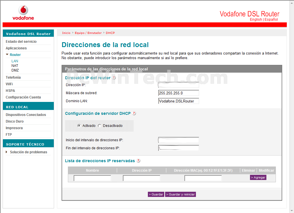Click the Vodafone logo
The width and height of the screenshot is (294, 213).
coord(23,13)
